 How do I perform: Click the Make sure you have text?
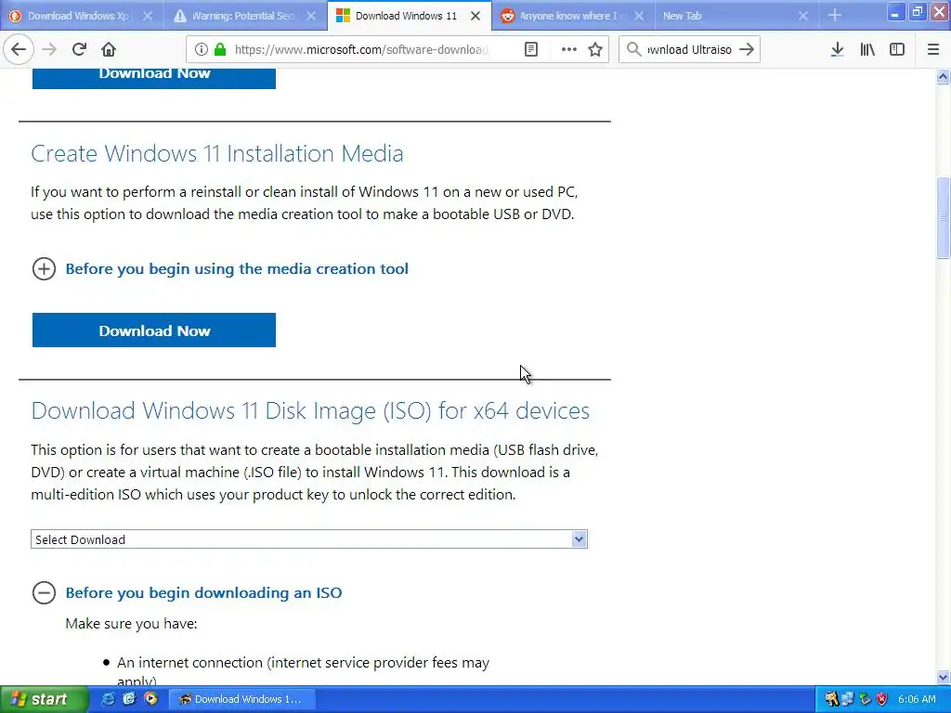[x=131, y=623]
